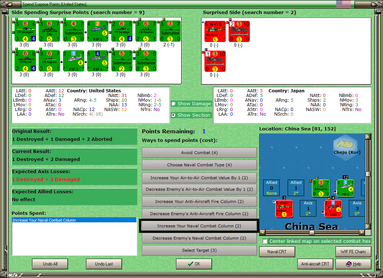Select the CA Salt Lake City counter

[50, 31]
